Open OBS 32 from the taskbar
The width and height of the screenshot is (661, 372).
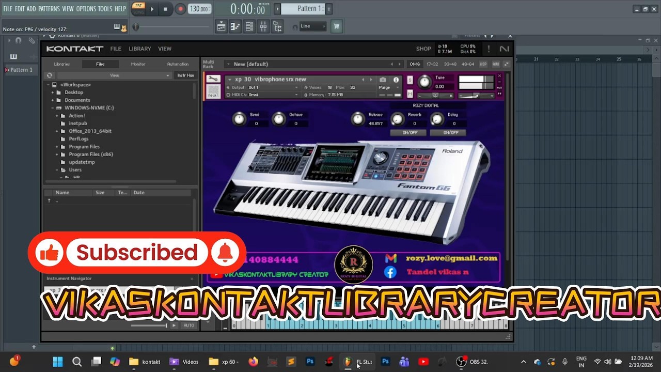[472, 362]
